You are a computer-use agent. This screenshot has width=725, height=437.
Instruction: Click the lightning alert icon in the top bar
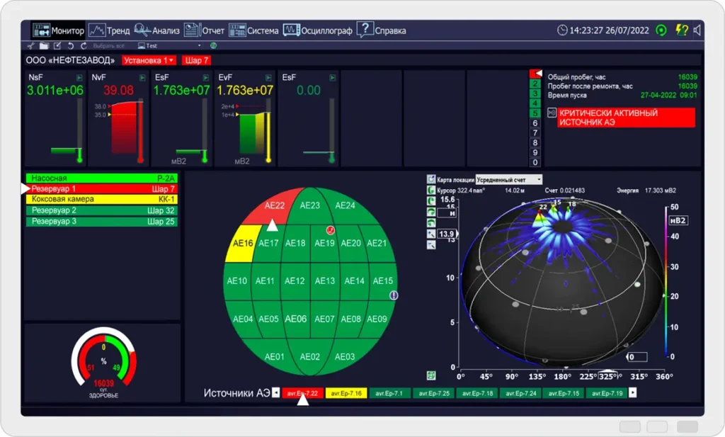[x=681, y=30]
